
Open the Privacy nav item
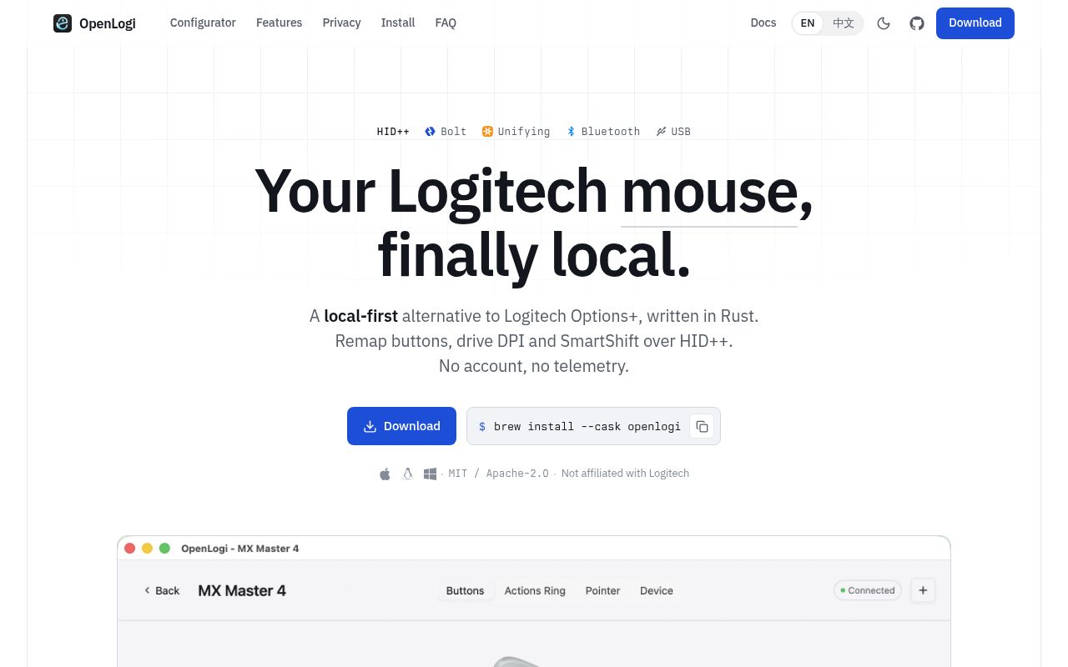[x=342, y=23]
